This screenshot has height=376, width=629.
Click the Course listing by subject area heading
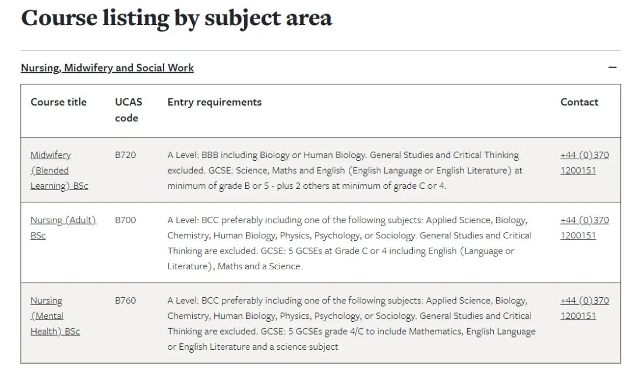[176, 17]
